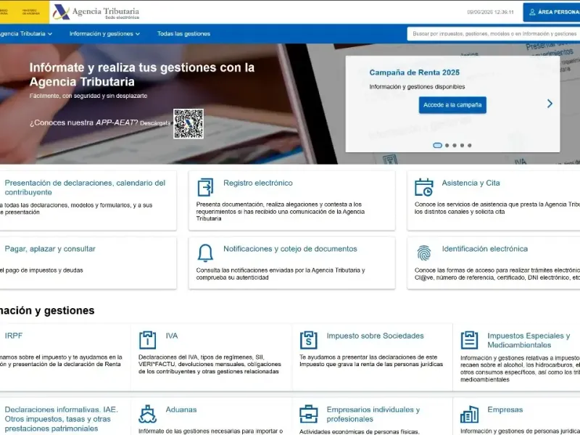This screenshot has width=580, height=435.
Task: Click the '¿Conoces nuestra APP-AEAT?' text
Action: click(x=83, y=123)
